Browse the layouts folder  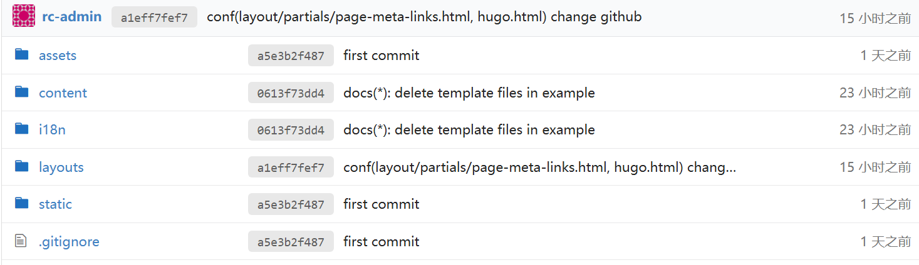[x=61, y=167]
